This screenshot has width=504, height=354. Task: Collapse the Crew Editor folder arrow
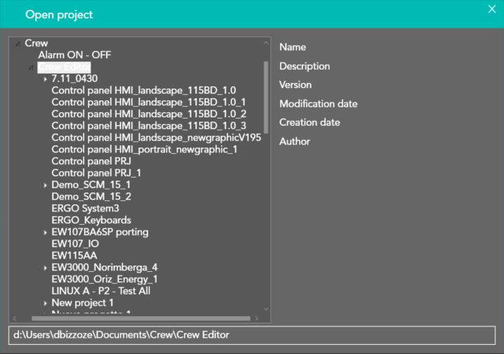pyautogui.click(x=31, y=67)
